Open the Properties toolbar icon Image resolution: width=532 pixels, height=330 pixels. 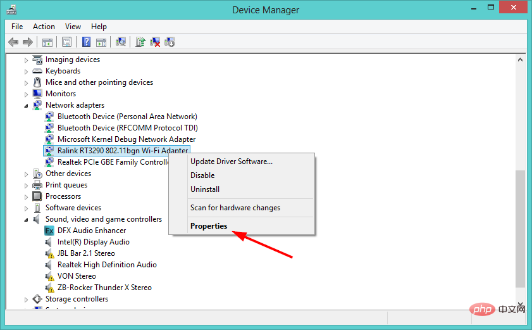tap(67, 42)
